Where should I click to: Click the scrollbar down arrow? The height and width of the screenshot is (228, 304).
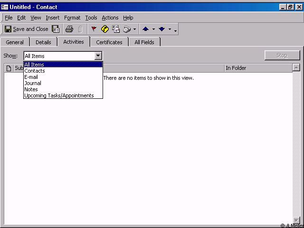[296, 220]
